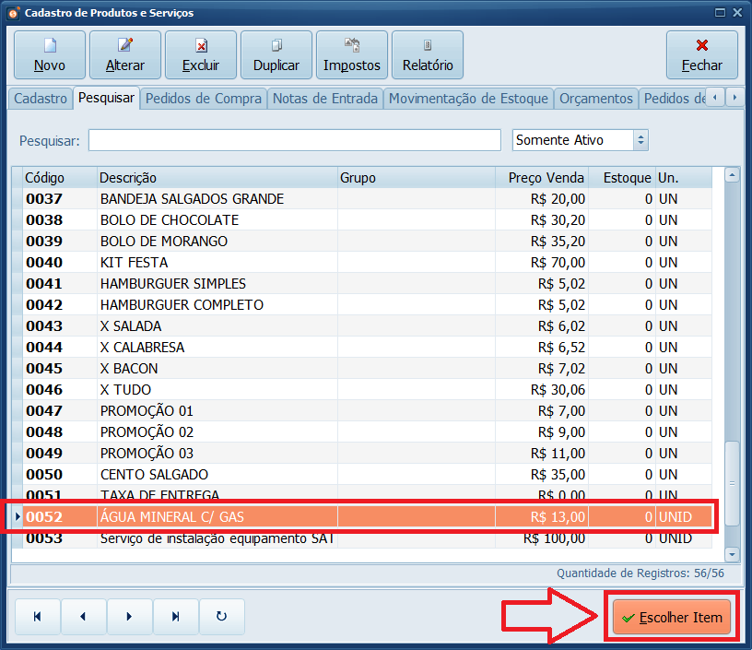Sort by the Preço Venda column header

546,177
